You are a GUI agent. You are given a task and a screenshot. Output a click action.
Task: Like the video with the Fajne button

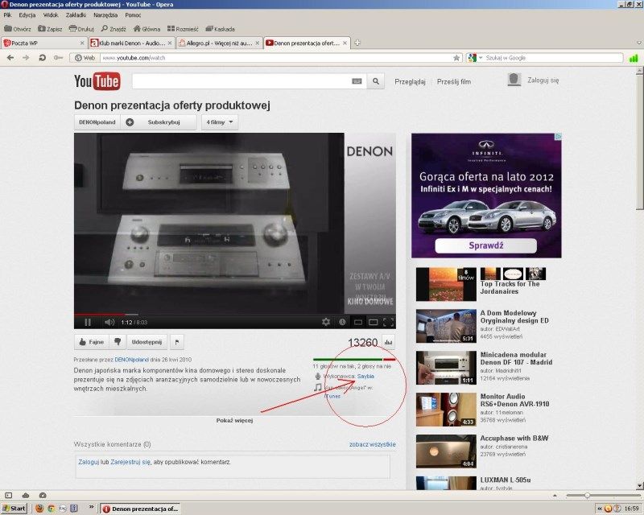(x=91, y=342)
